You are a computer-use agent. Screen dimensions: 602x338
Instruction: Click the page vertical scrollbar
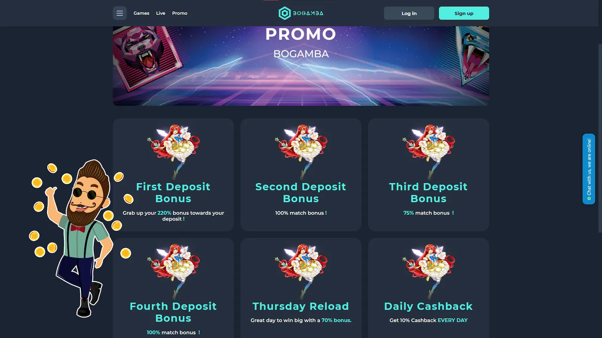[600, 138]
